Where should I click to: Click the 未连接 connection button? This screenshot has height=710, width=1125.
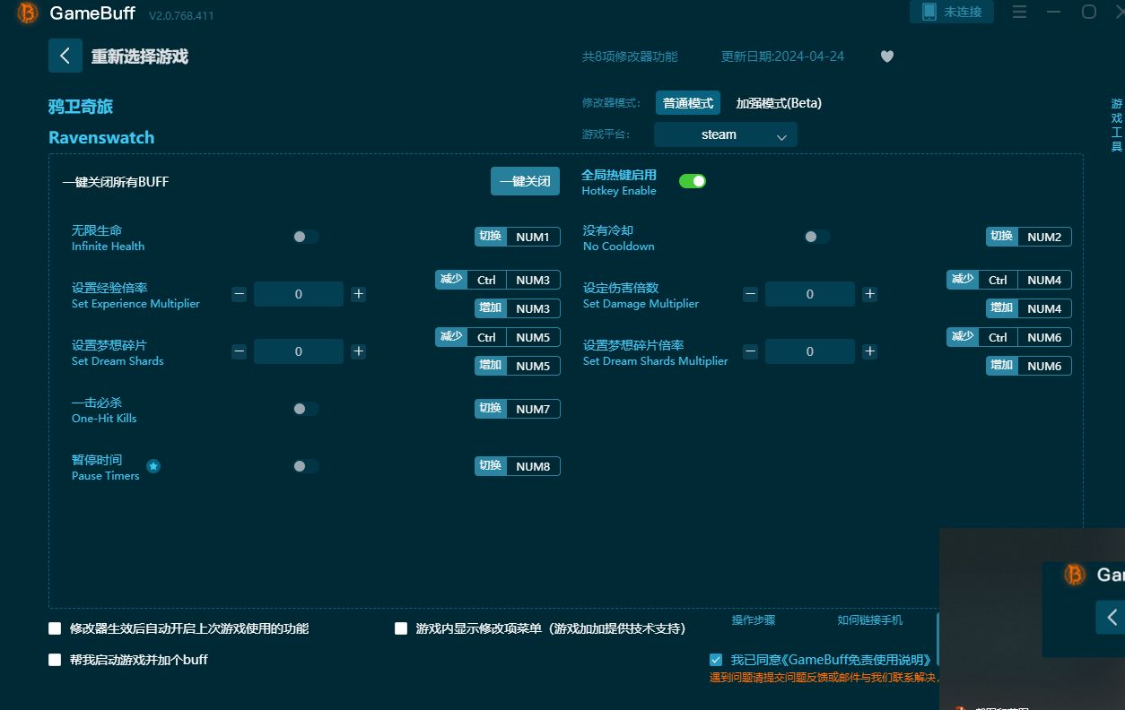pyautogui.click(x=952, y=12)
